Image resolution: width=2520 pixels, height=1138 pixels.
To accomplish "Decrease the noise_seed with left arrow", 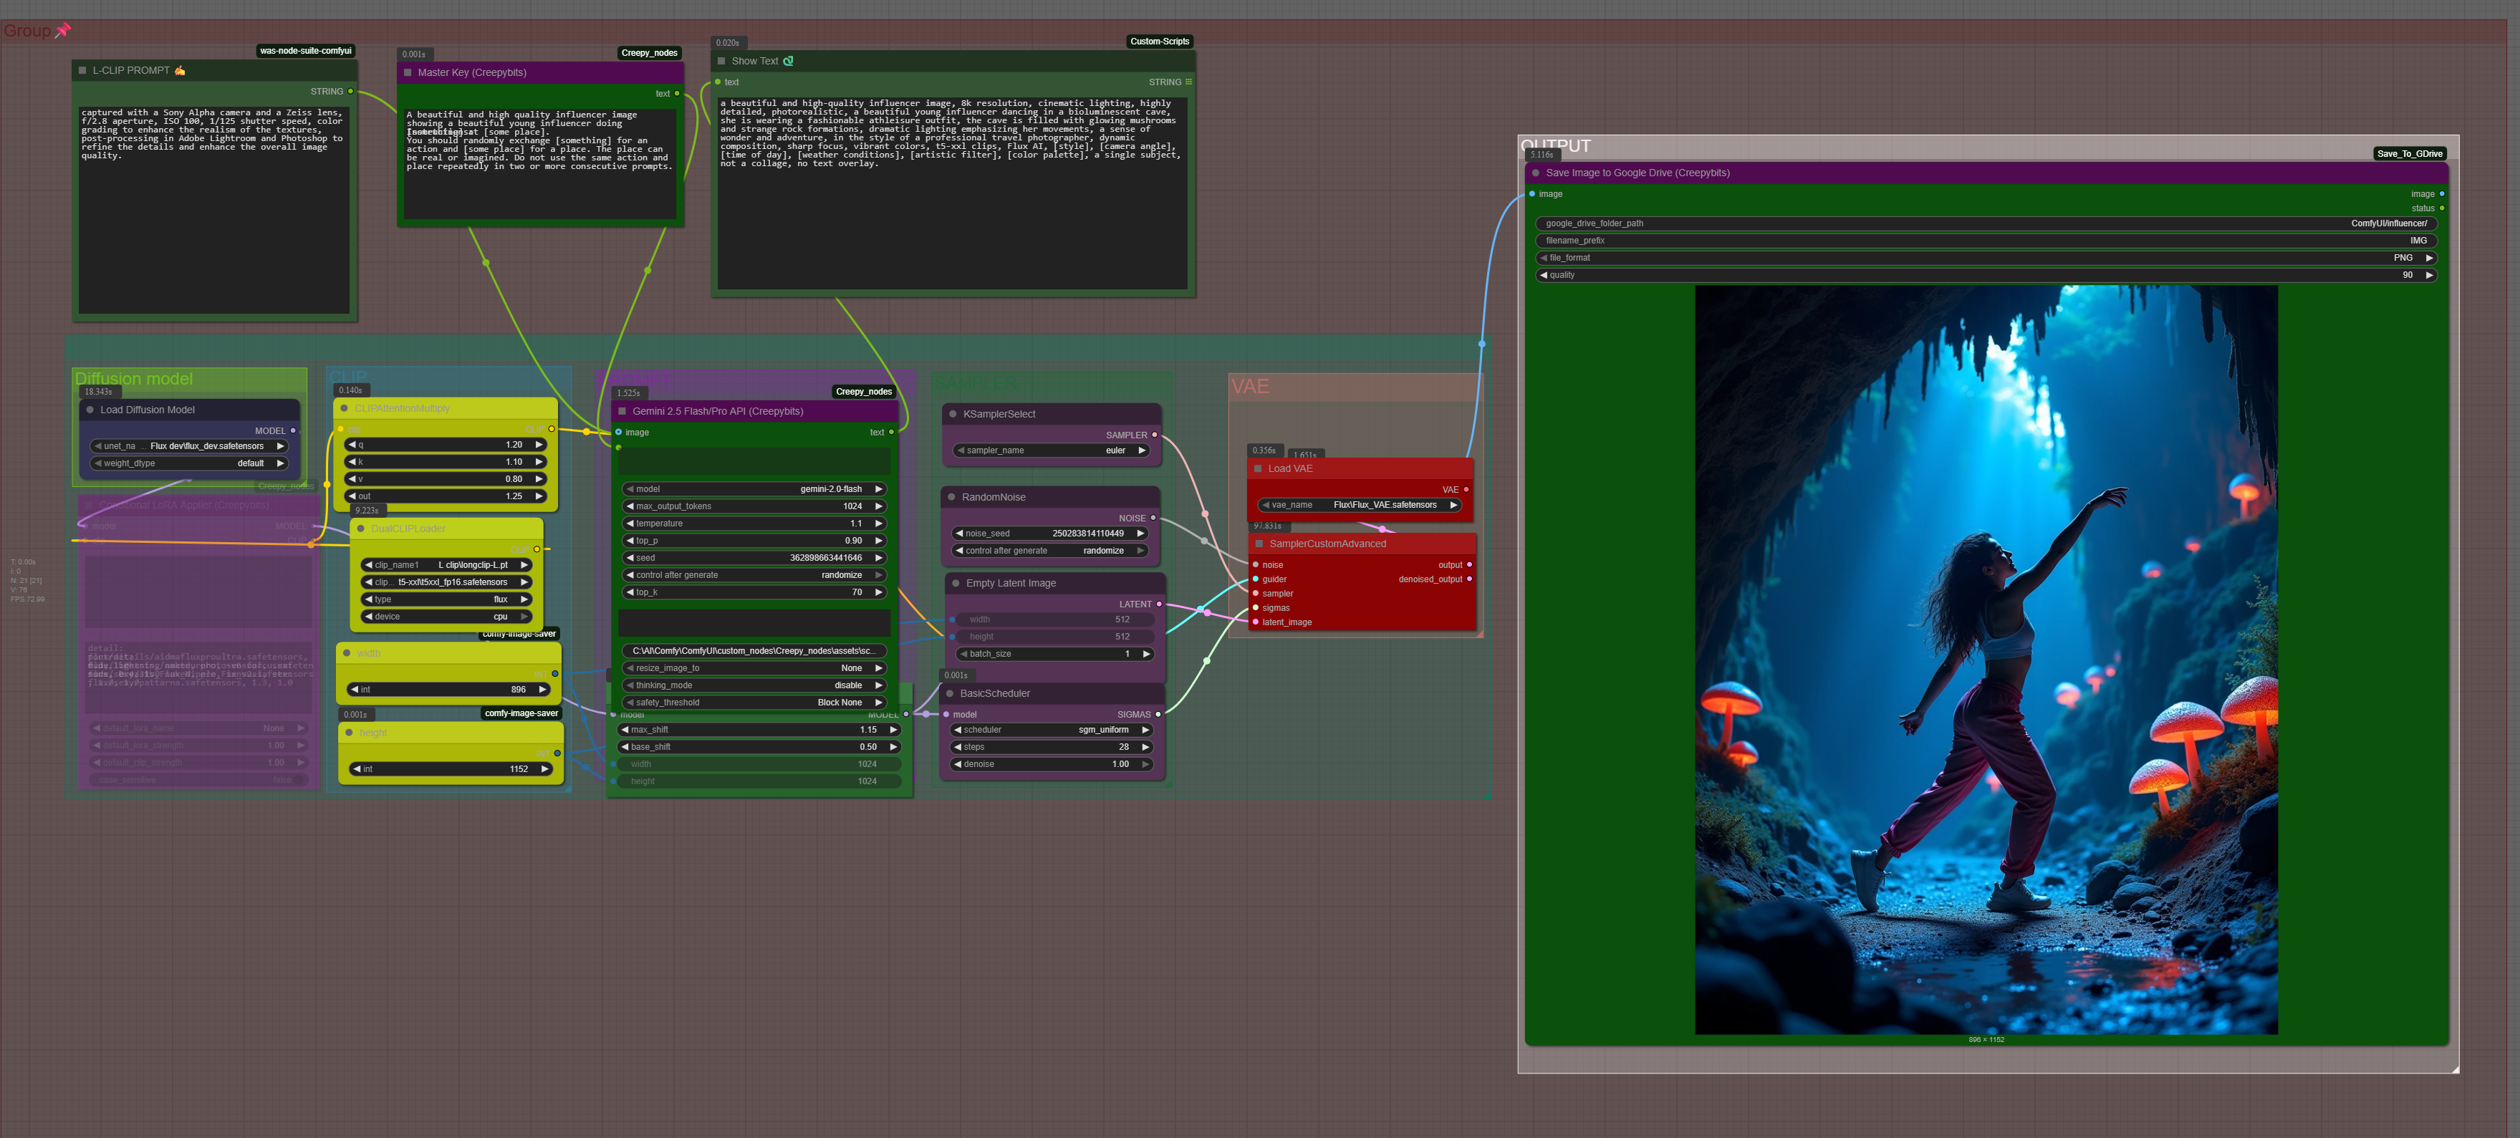I will 958,534.
